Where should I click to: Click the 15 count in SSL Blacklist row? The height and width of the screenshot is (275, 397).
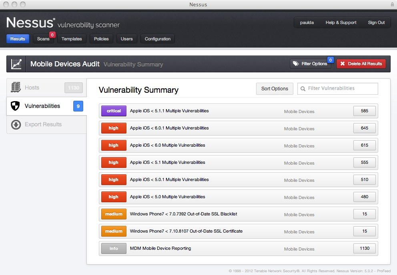(x=364, y=214)
